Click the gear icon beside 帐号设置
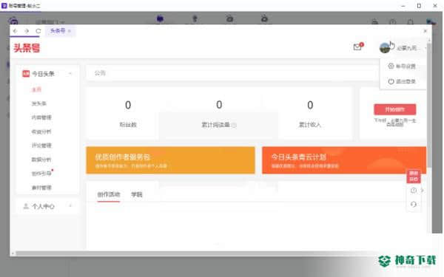Screen dimensions: 444x277 391,66
